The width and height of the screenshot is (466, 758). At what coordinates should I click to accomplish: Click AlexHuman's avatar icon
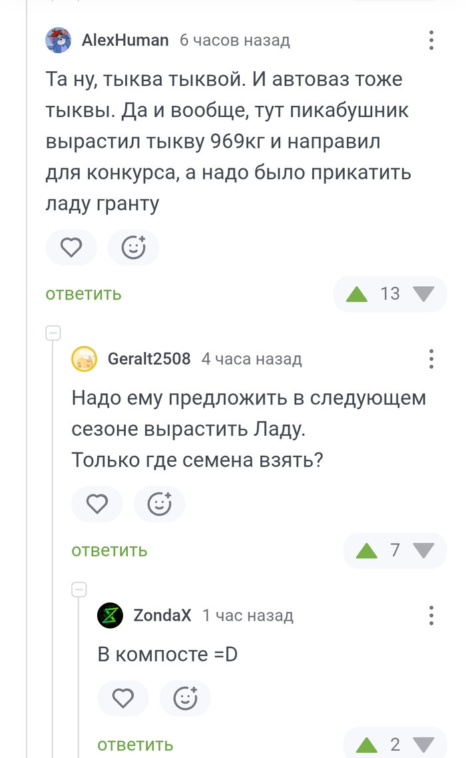pyautogui.click(x=59, y=40)
